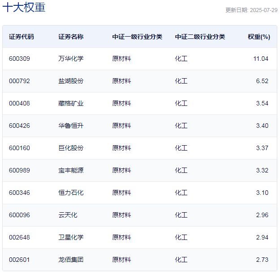Open the 卫星化学 security entry
The width and height of the screenshot is (280, 273).
(x=71, y=237)
